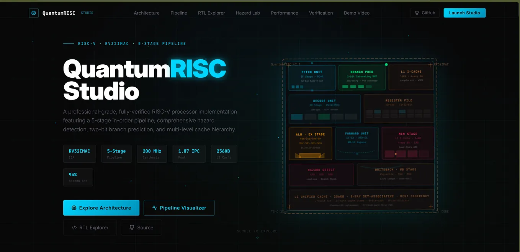
Task: Click the Launch Studio button
Action: click(x=464, y=13)
